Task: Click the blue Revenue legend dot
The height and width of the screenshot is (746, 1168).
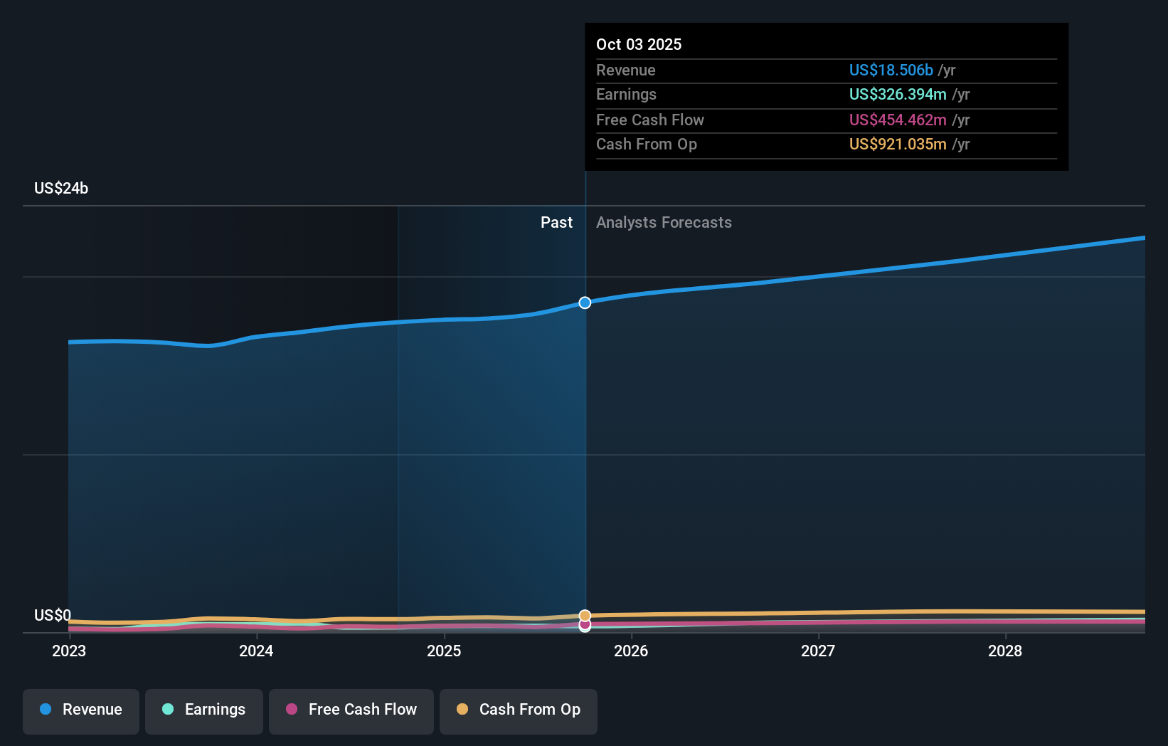Action: (46, 710)
